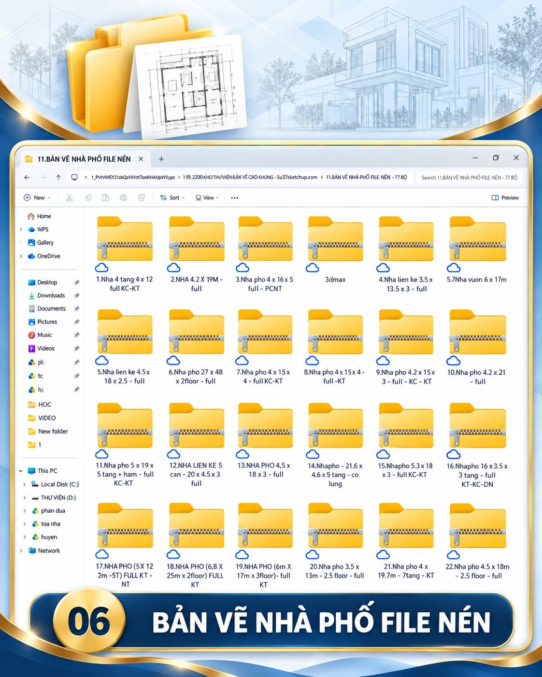Viewport: 542px width, 677px height.
Task: Open New folder in sidebar
Action: click(x=48, y=431)
